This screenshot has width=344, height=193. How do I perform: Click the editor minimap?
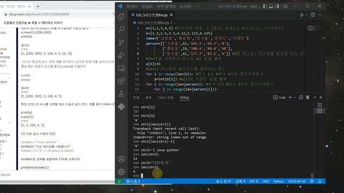[x=314, y=28]
